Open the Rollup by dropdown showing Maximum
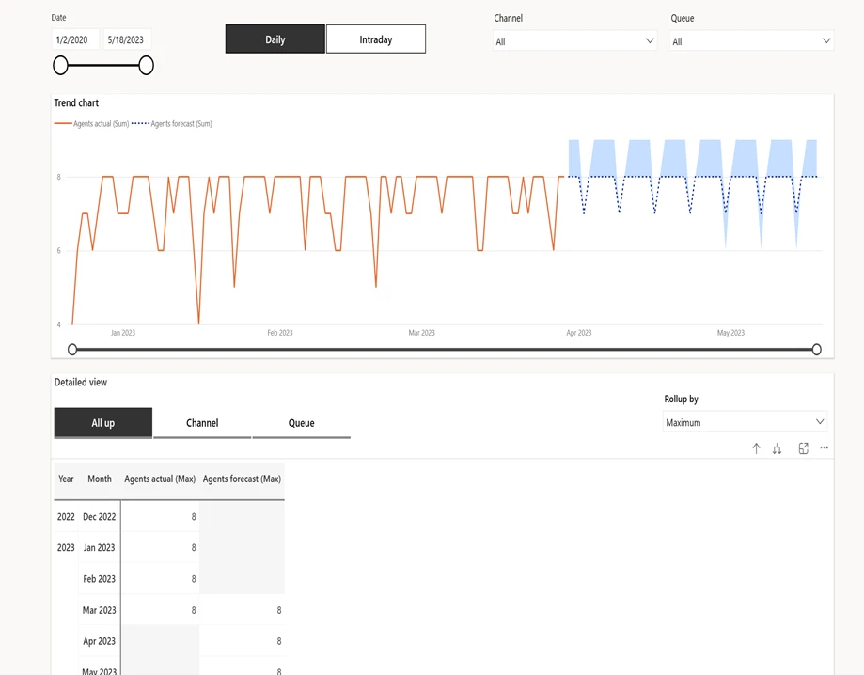The height and width of the screenshot is (675, 864). pyautogui.click(x=745, y=422)
